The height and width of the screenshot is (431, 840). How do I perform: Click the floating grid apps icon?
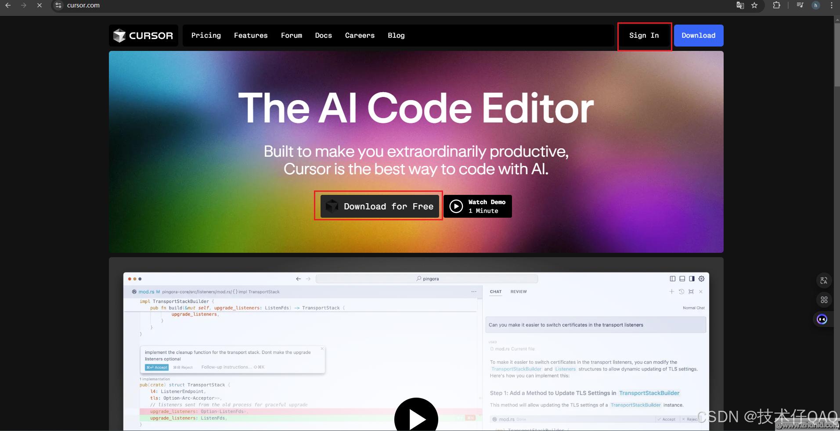coord(823,300)
